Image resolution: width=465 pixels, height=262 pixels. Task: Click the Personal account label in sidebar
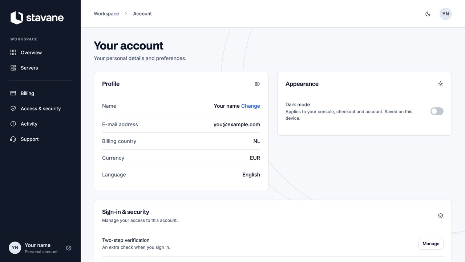pos(41,252)
